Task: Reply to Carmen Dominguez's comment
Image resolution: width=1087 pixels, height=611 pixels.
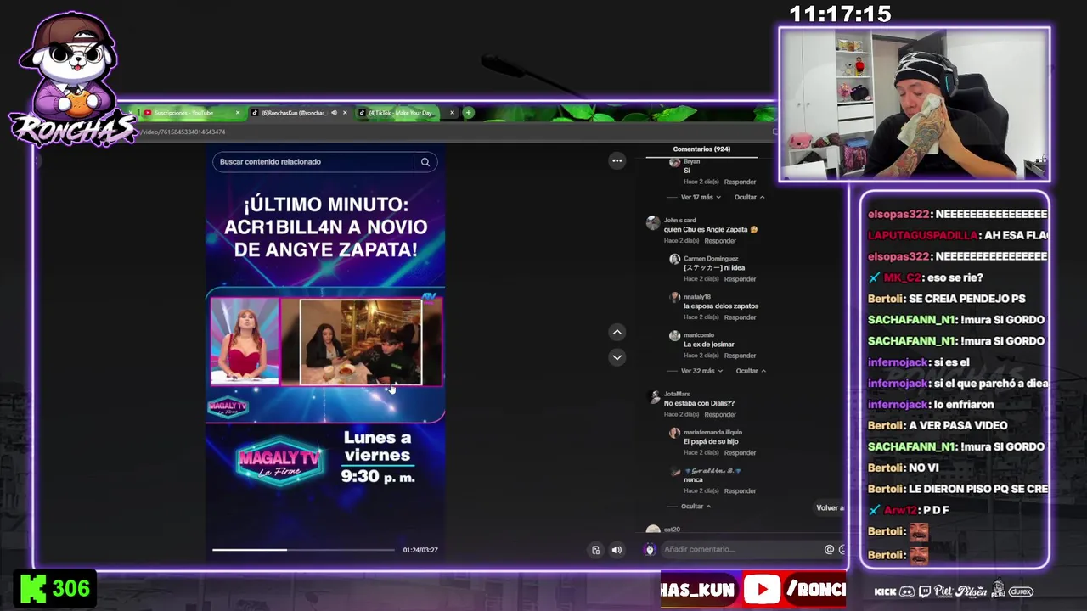Action: [740, 279]
